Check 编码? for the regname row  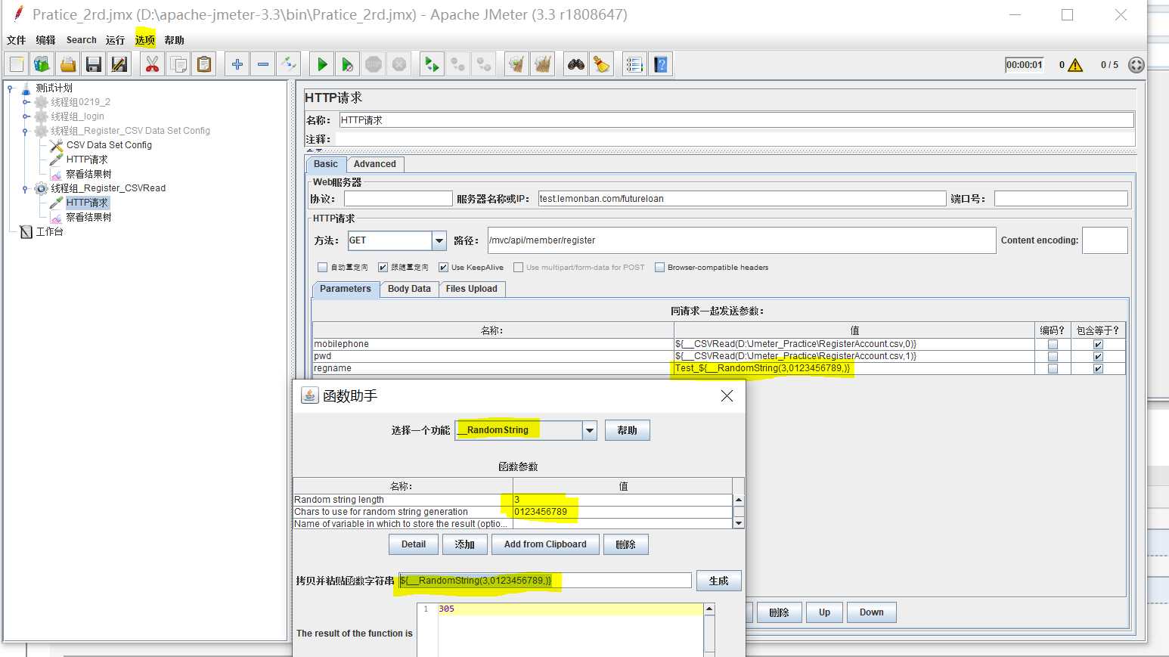[1053, 369]
